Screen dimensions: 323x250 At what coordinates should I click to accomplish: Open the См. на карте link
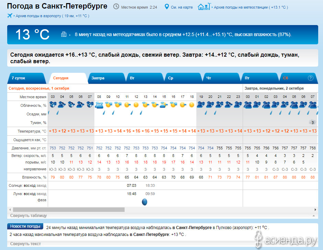181,7
